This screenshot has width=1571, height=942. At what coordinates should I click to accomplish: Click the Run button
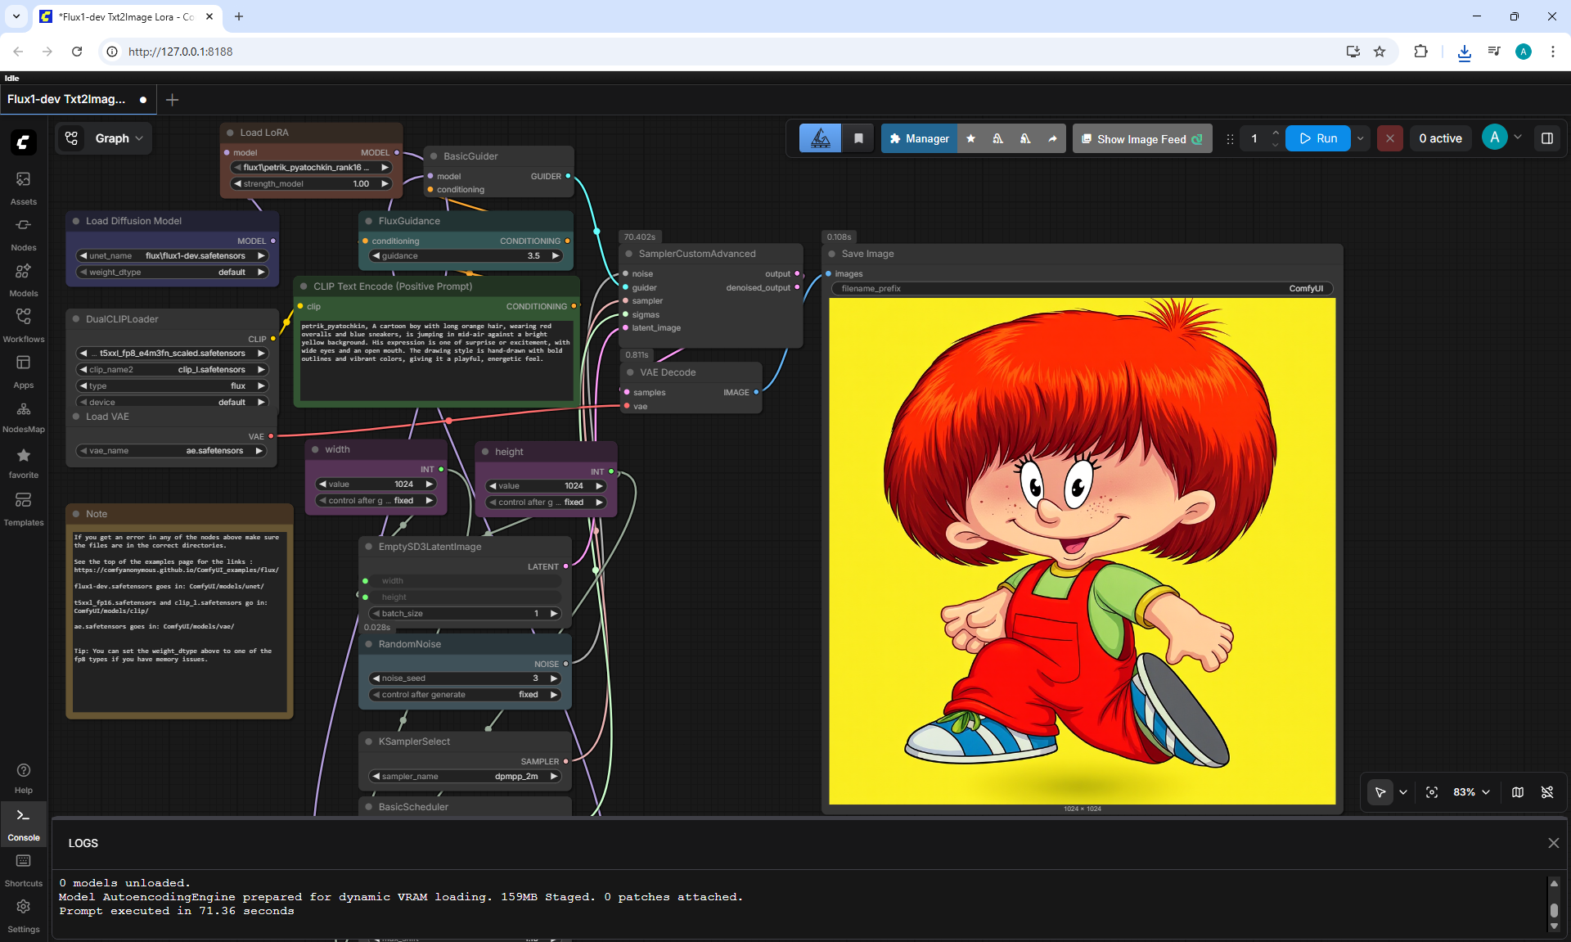click(1318, 138)
